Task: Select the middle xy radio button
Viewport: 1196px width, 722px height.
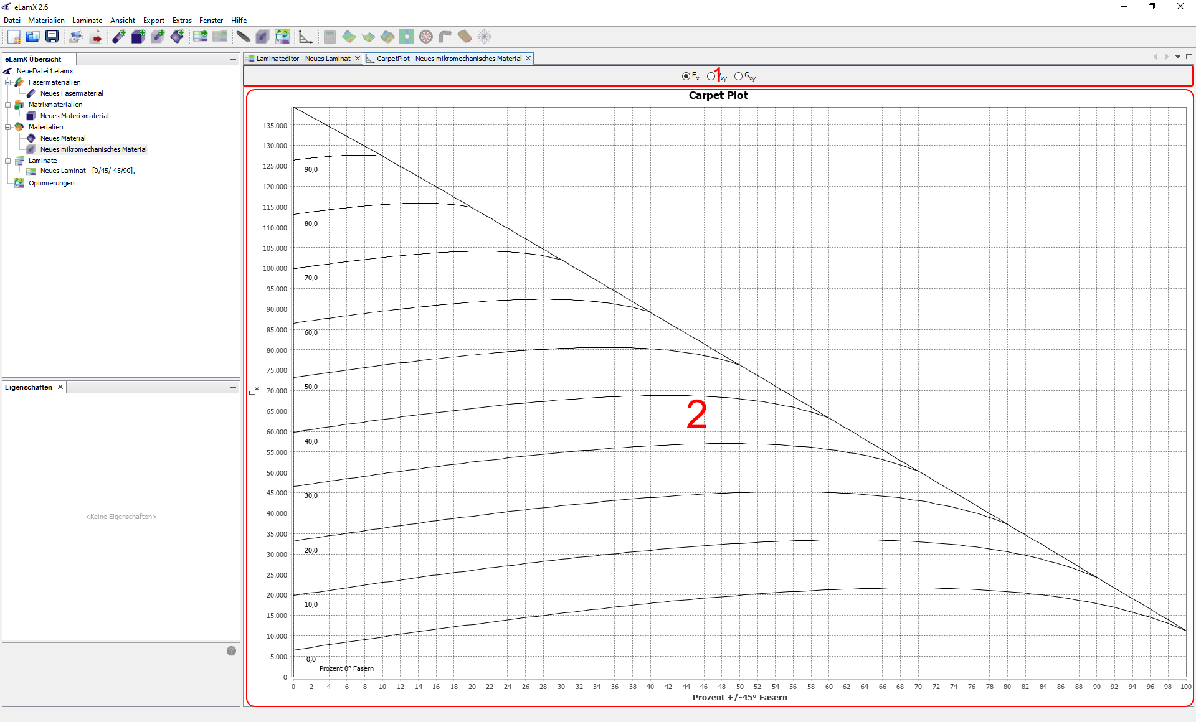Action: [x=711, y=76]
